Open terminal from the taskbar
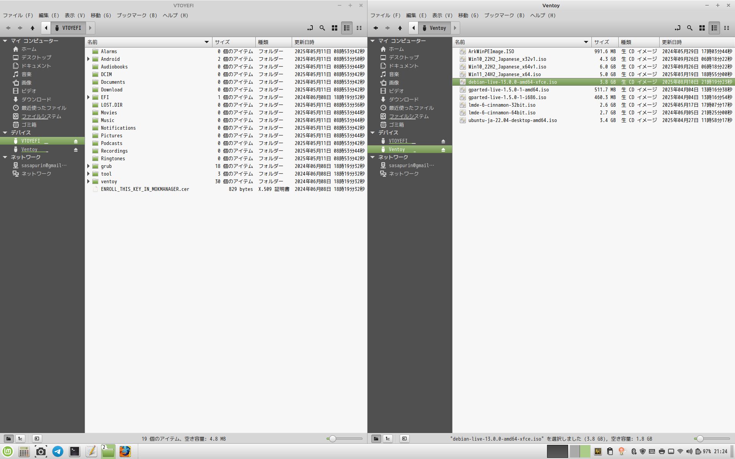 coord(75,452)
